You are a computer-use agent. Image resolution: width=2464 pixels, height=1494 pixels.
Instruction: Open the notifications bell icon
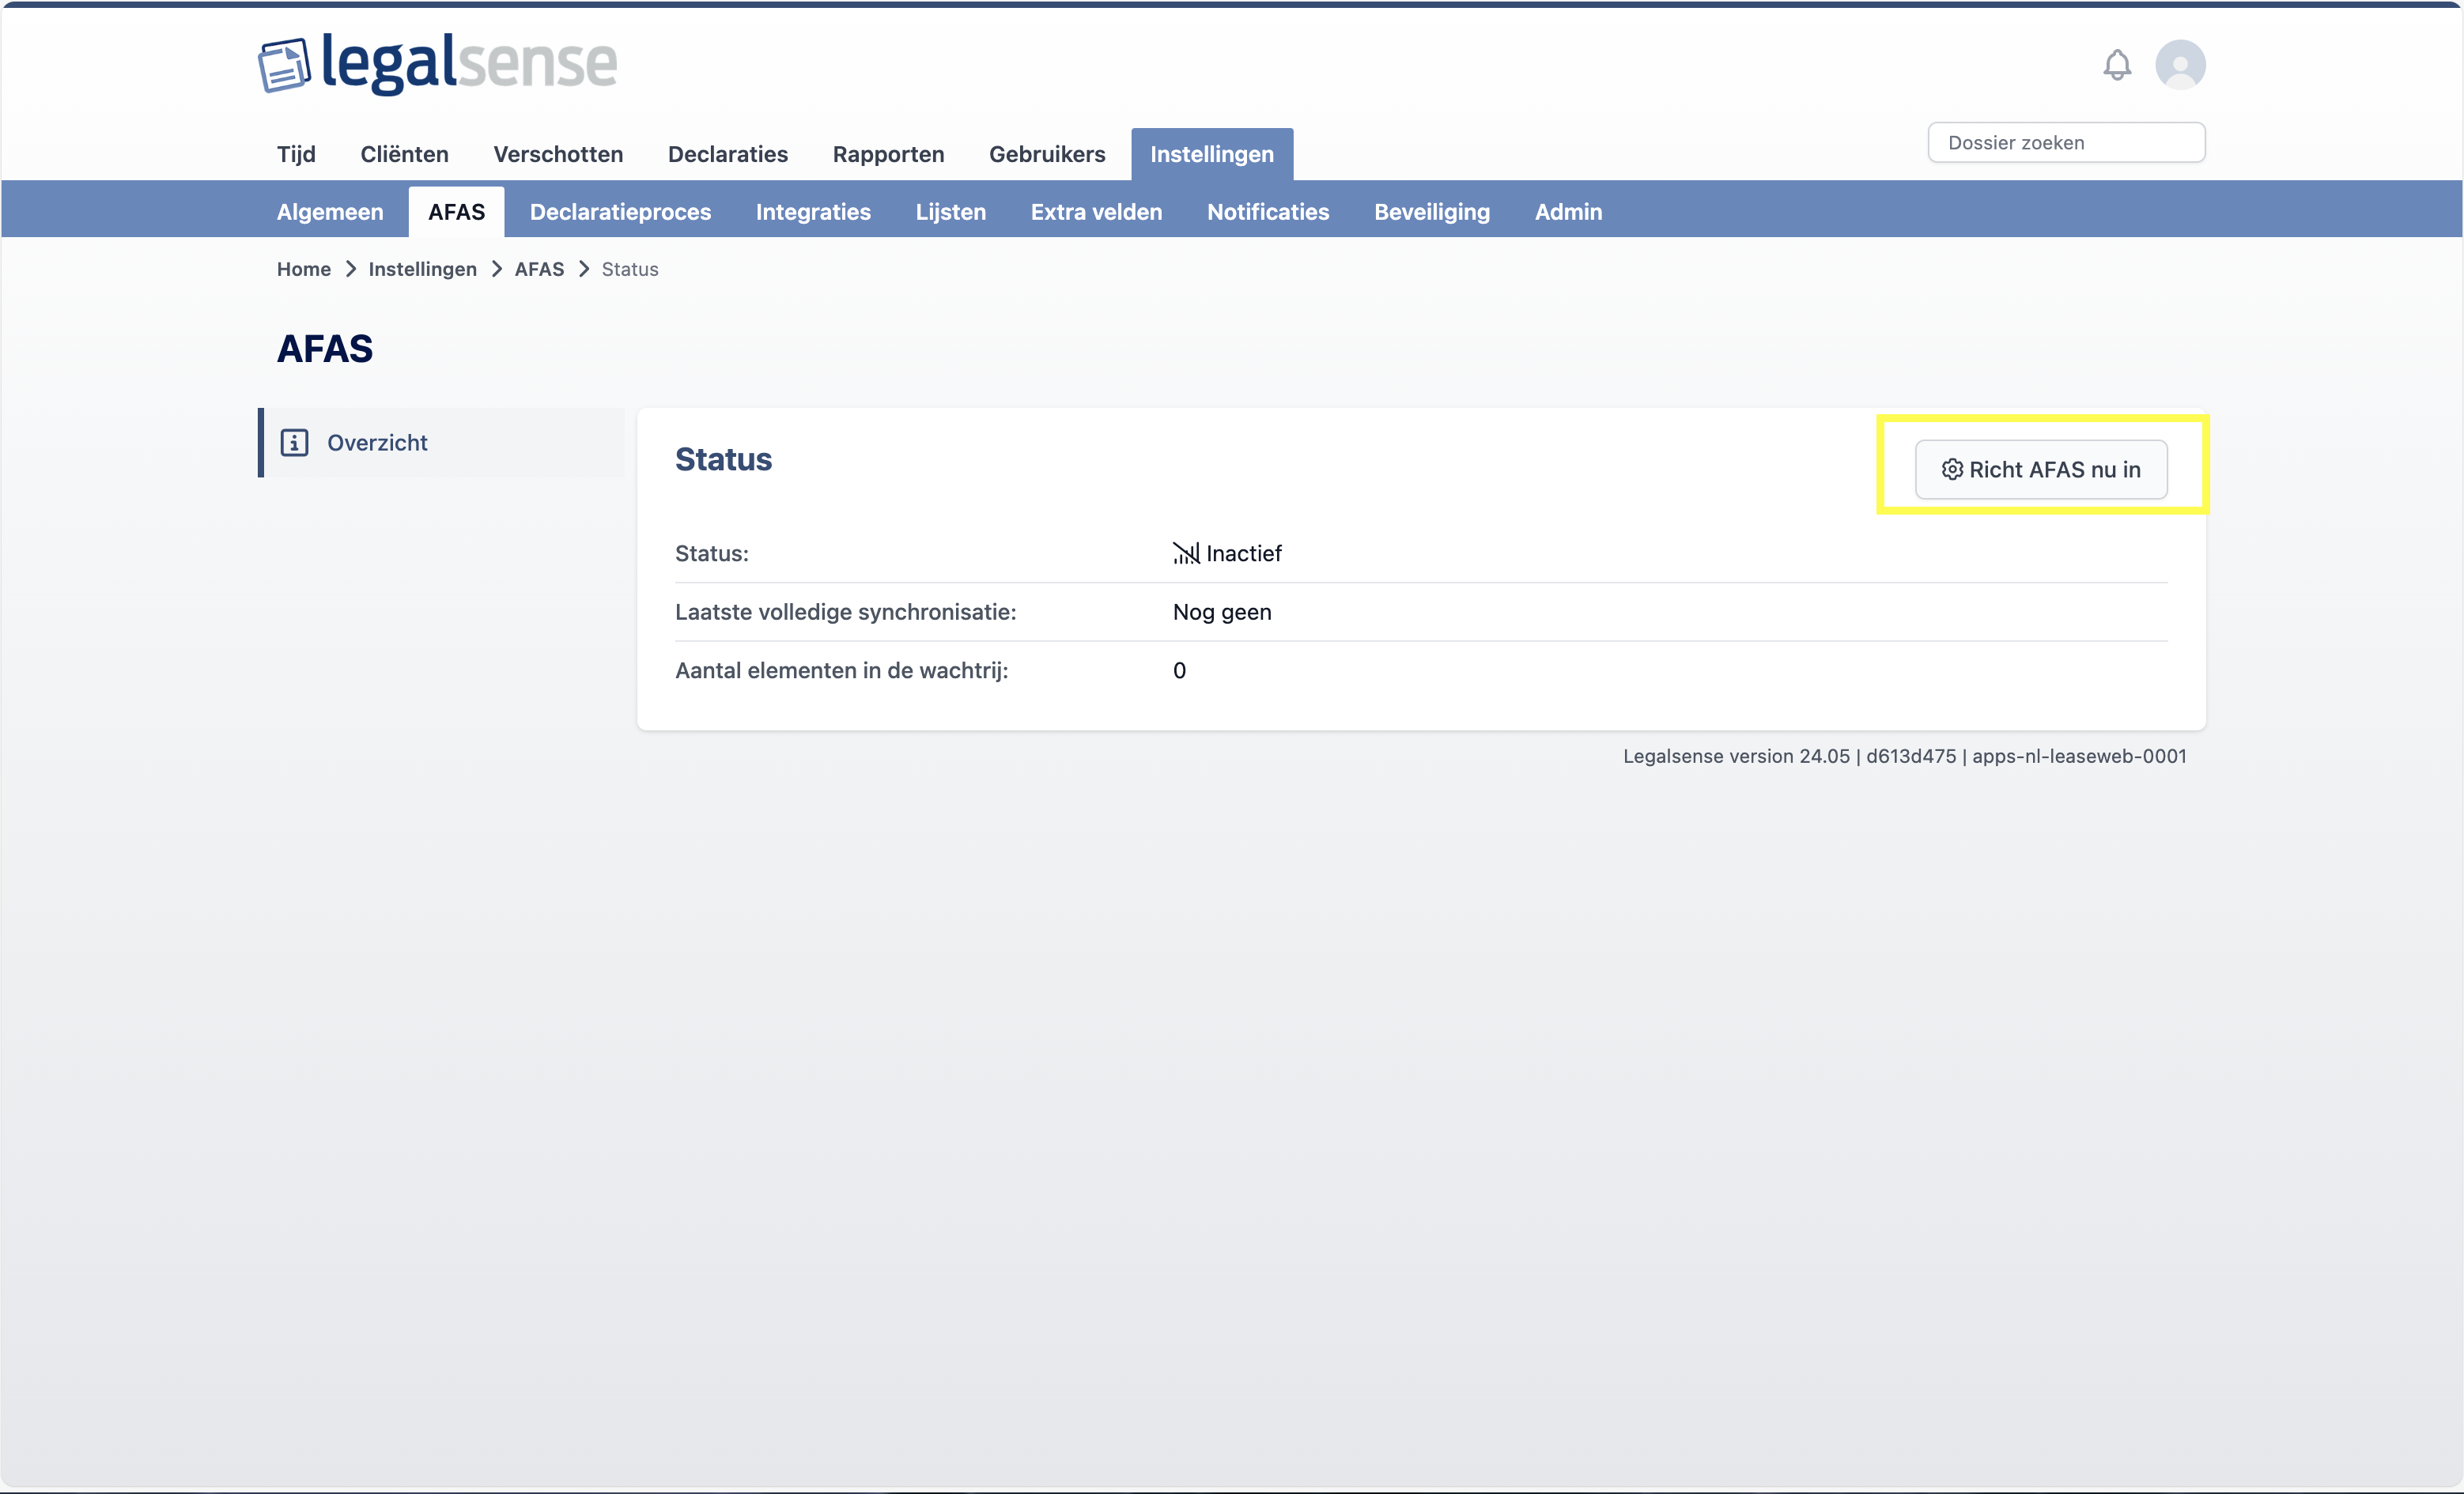2116,65
